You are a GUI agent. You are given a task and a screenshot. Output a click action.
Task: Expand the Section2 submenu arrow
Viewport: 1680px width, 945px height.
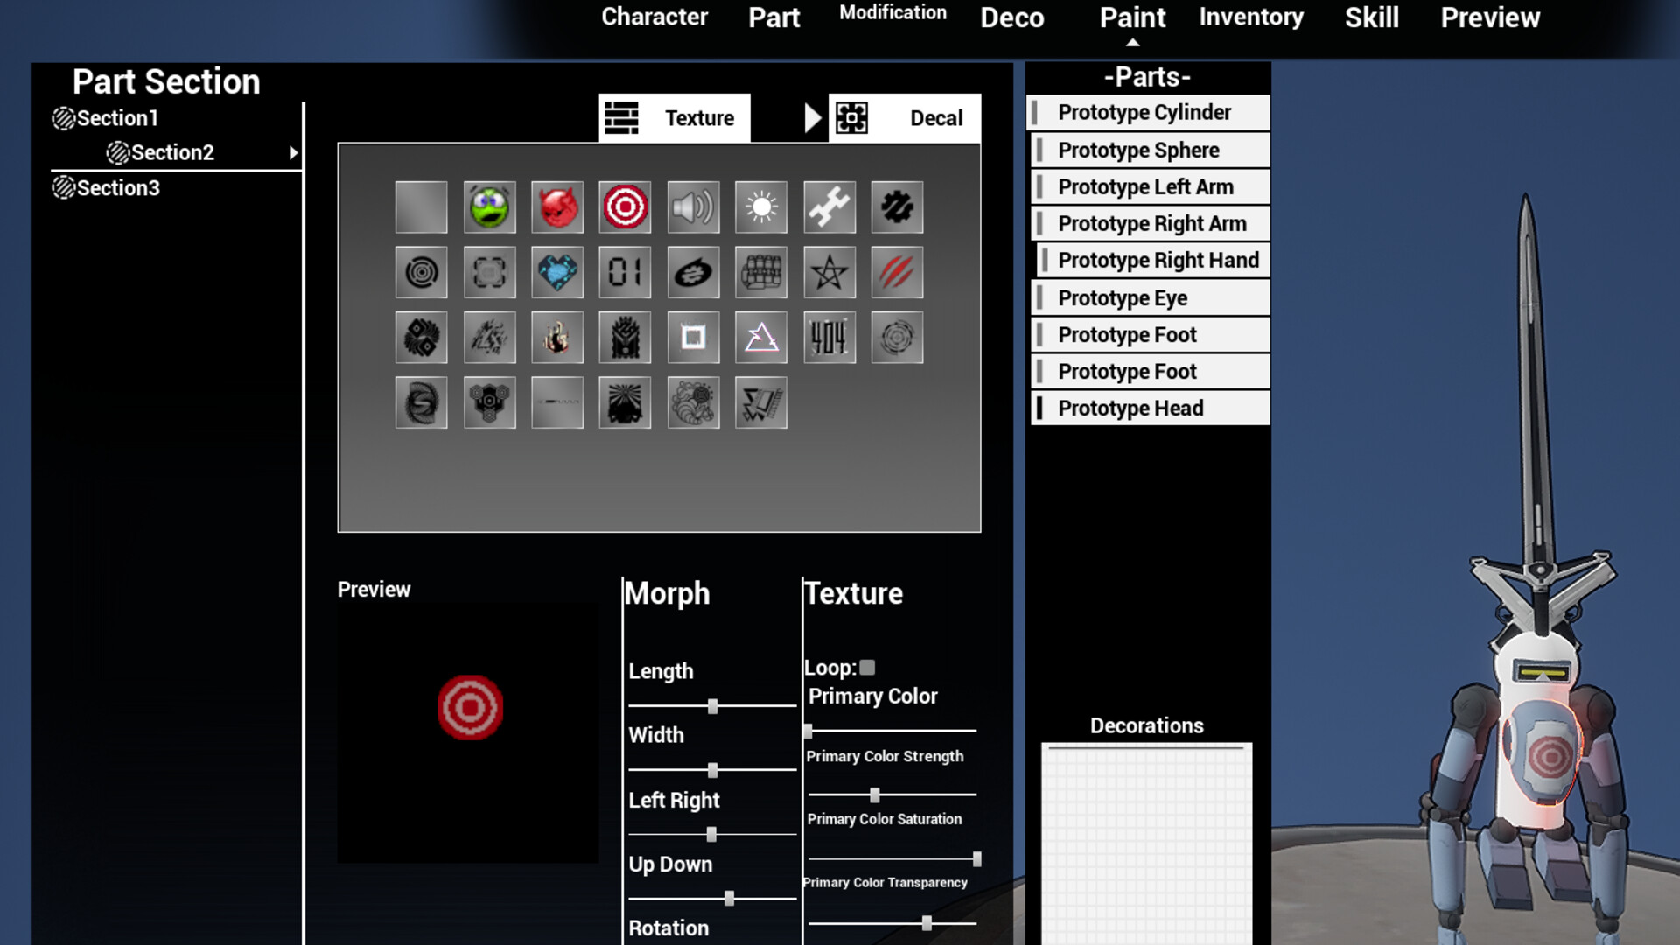click(x=296, y=151)
